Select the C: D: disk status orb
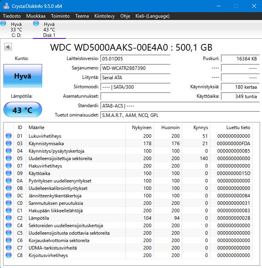 4,24
